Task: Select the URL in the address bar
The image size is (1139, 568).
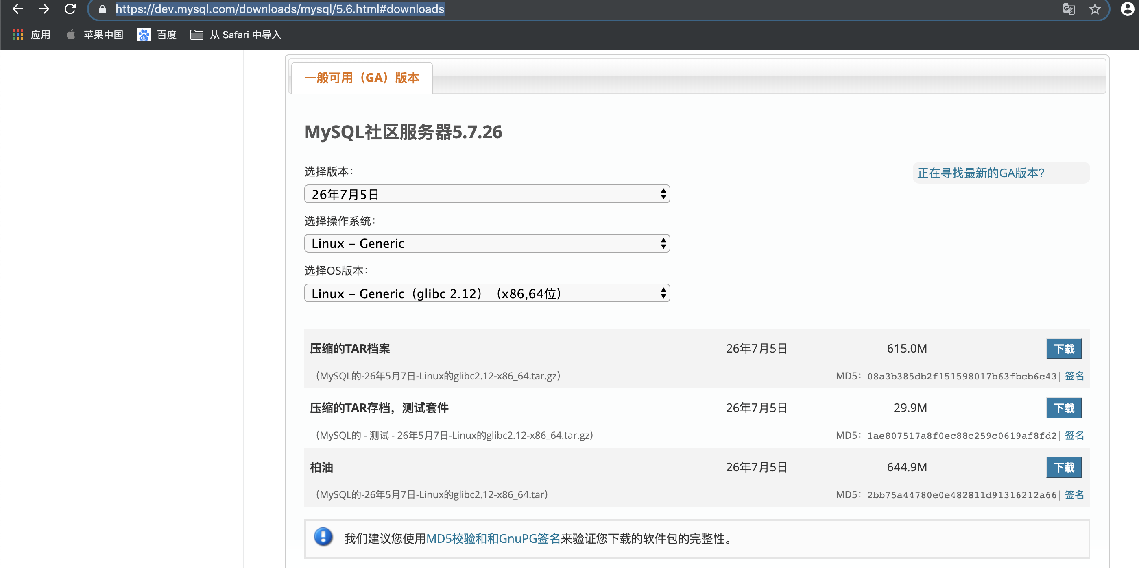Action: tap(280, 9)
